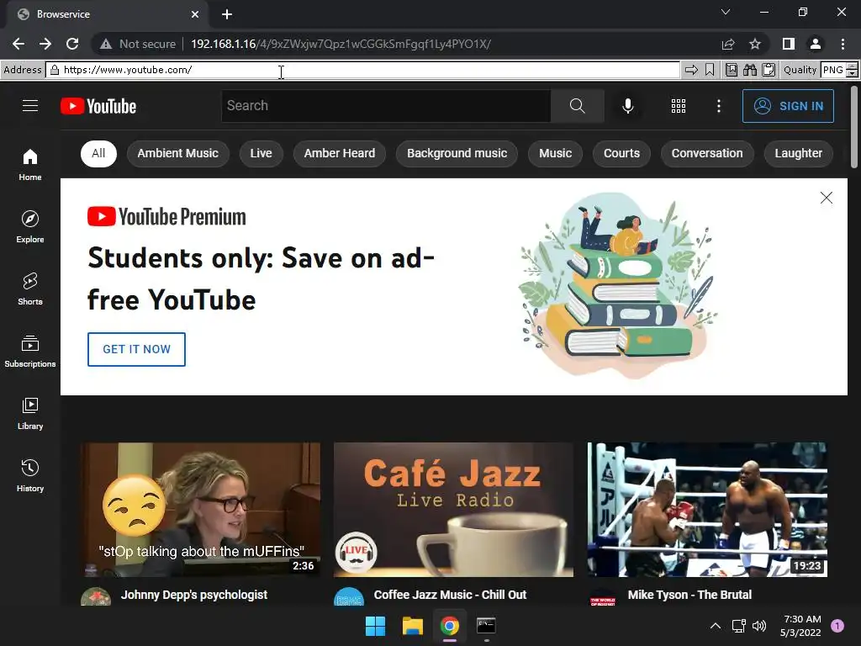Click the search magnifier button
Viewport: 861px width, 646px height.
577,105
